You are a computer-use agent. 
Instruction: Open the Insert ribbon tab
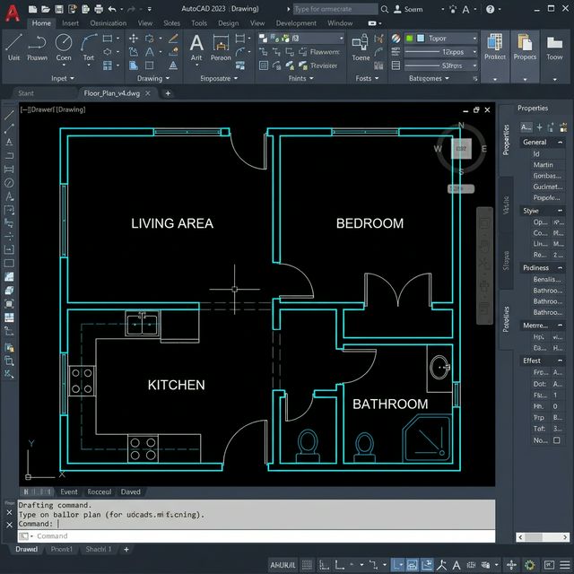coord(71,23)
